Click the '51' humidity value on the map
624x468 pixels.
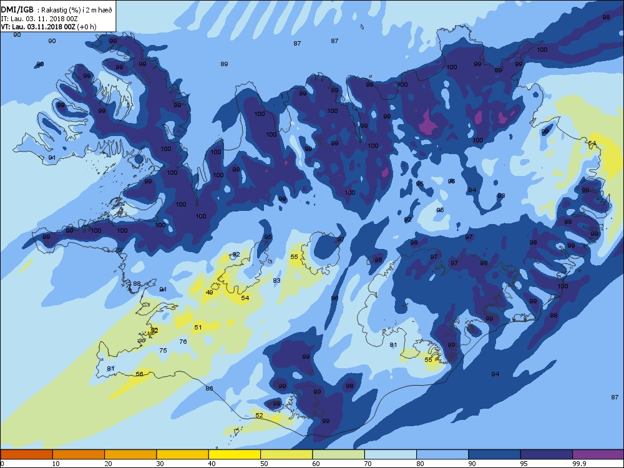(198, 327)
